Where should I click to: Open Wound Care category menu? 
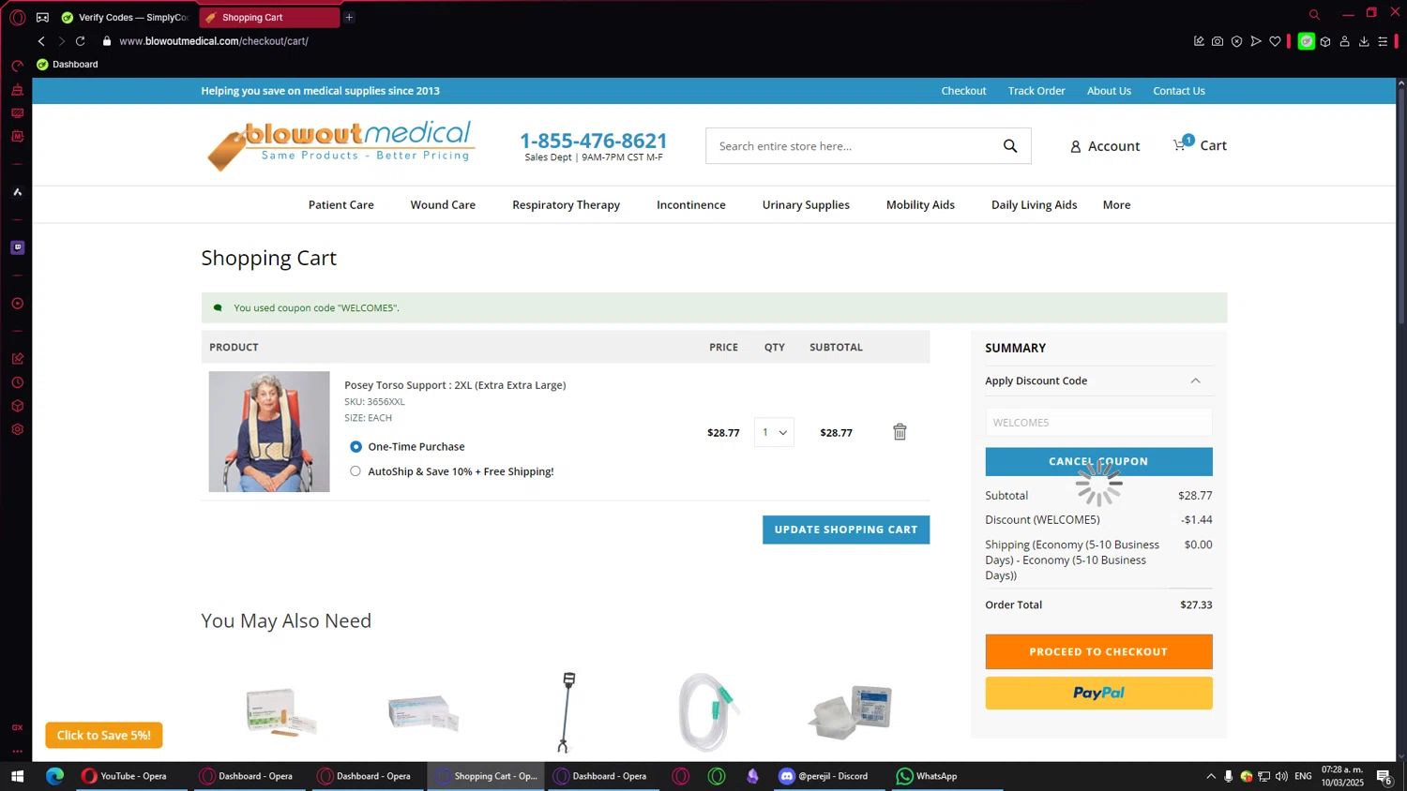coord(443,205)
